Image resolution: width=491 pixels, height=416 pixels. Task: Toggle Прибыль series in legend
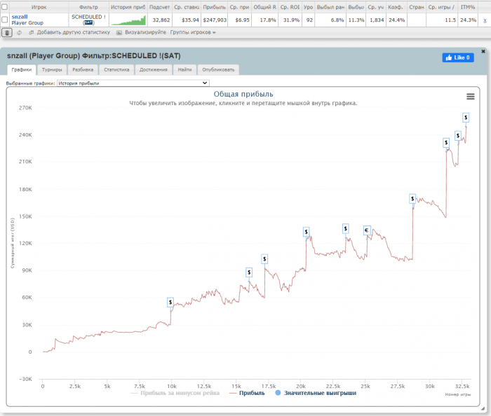[247, 393]
